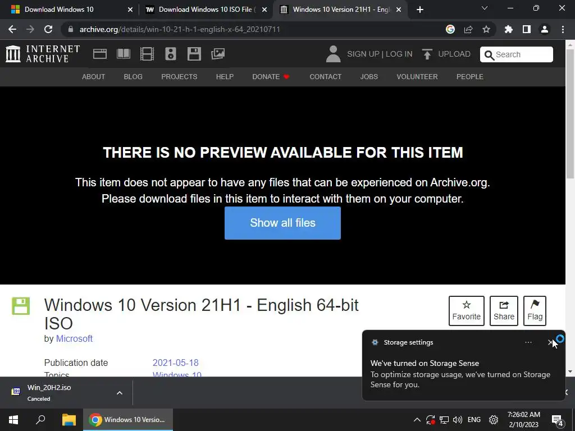Image resolution: width=575 pixels, height=431 pixels.
Task: Click the browser Forward arrow
Action: [x=30, y=29]
